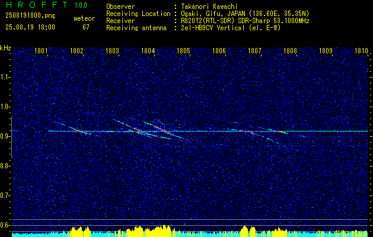Click the date stamp 25.08.19 18:00
373x237 pixels.
30,27
